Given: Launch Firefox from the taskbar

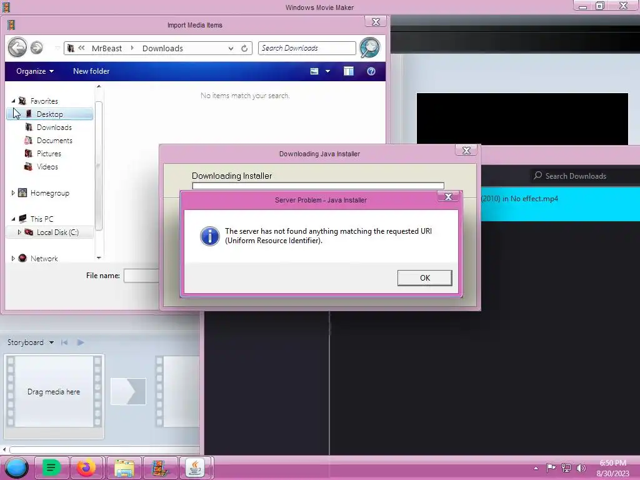Looking at the screenshot, I should coord(86,467).
